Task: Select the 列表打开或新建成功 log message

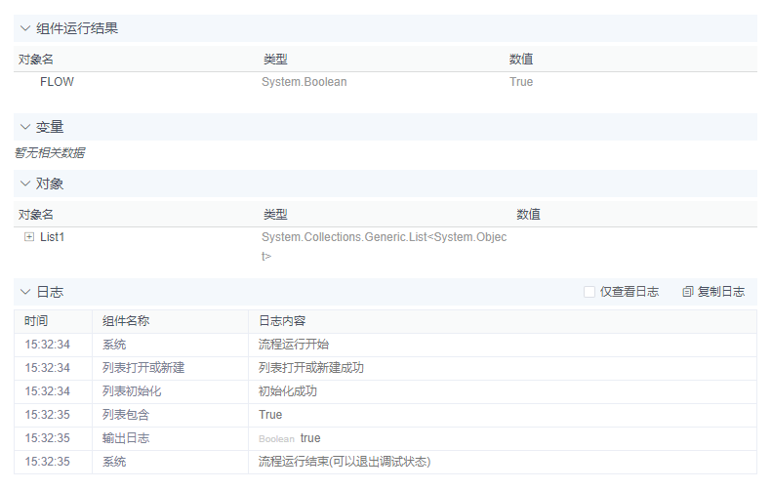Action: click(311, 368)
